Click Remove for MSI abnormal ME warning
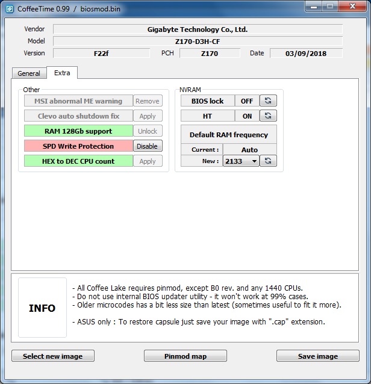Image resolution: width=371 pixels, height=384 pixels. 148,101
